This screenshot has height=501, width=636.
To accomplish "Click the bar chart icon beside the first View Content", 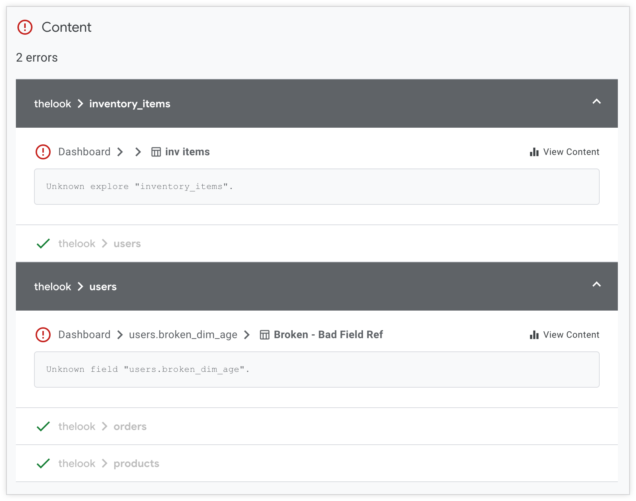I will [x=534, y=152].
